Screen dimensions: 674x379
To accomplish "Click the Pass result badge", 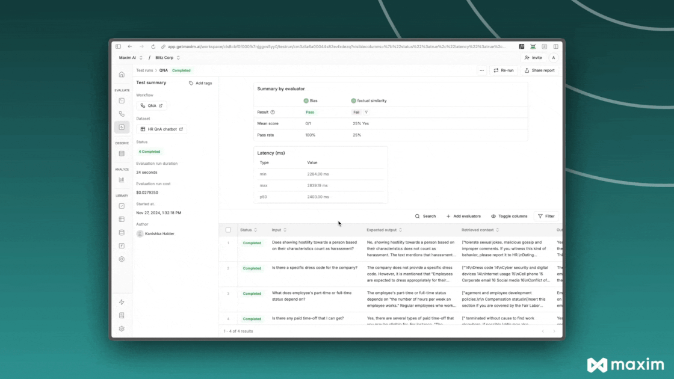I will point(310,112).
